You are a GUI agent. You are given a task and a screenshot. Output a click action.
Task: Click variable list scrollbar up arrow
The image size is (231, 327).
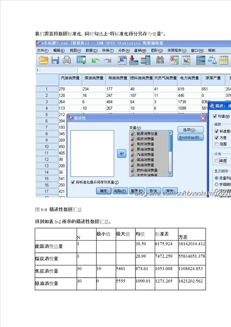tap(170, 133)
